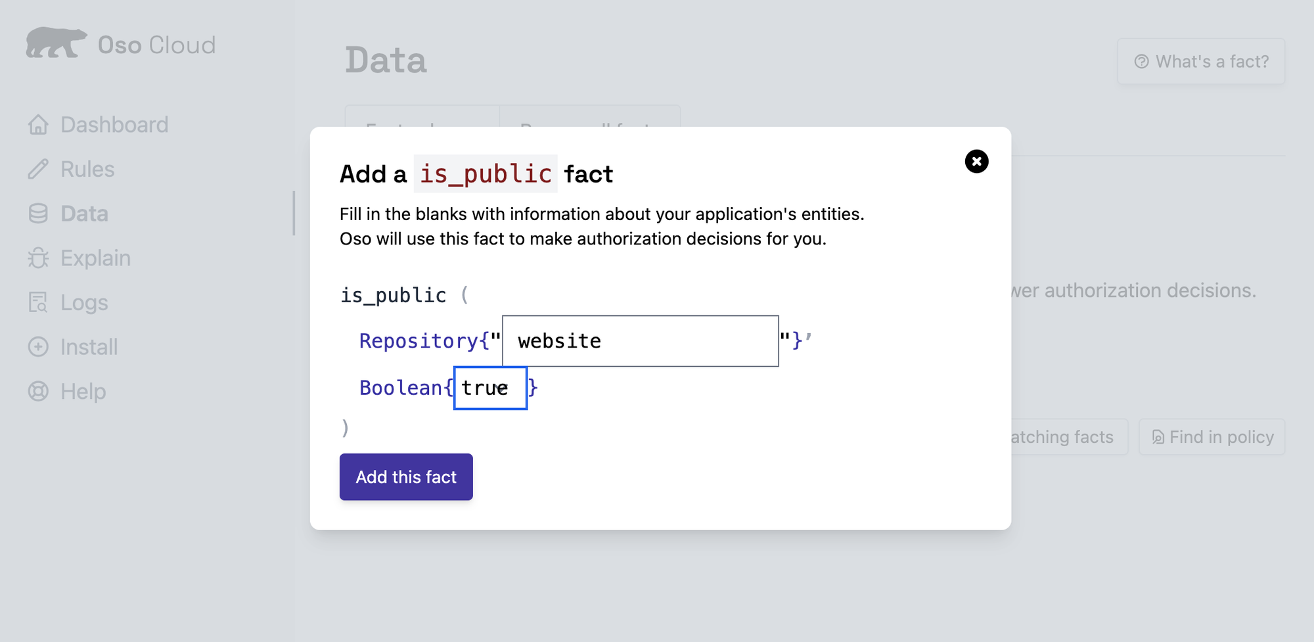Focus the Repository name input field
Image resolution: width=1314 pixels, height=642 pixels.
click(x=640, y=341)
